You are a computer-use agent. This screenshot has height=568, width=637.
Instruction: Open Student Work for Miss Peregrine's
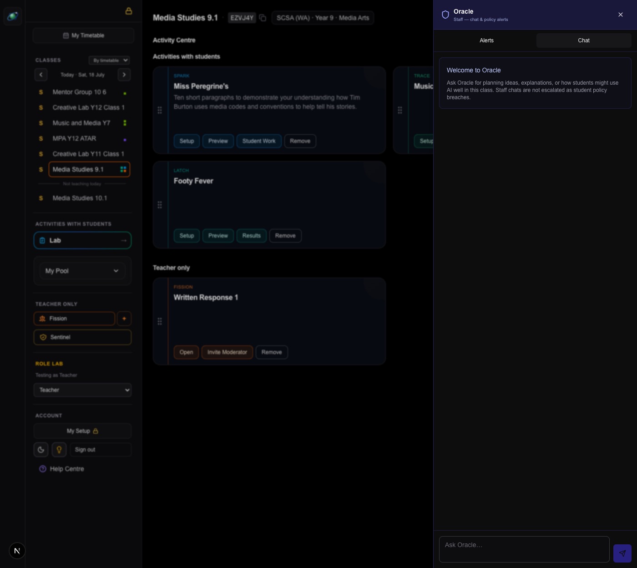pyautogui.click(x=259, y=141)
